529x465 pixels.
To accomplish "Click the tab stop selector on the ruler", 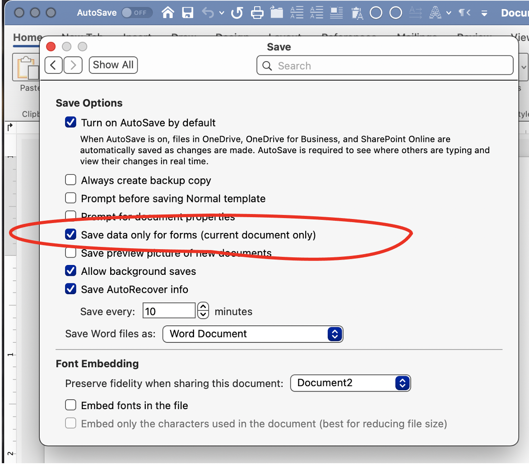I will point(10,127).
